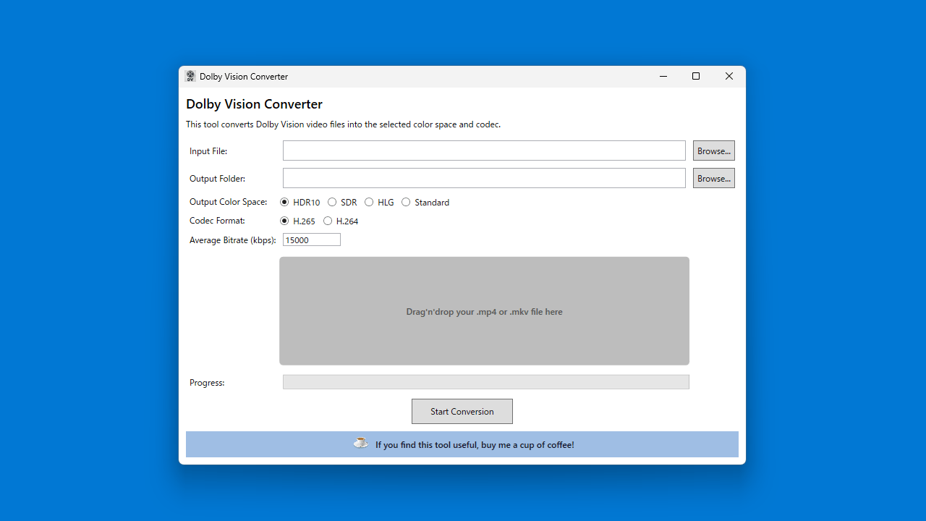Click the Dolby Vision Converter title bar icon
Viewport: 926px width, 521px height.
pos(190,76)
